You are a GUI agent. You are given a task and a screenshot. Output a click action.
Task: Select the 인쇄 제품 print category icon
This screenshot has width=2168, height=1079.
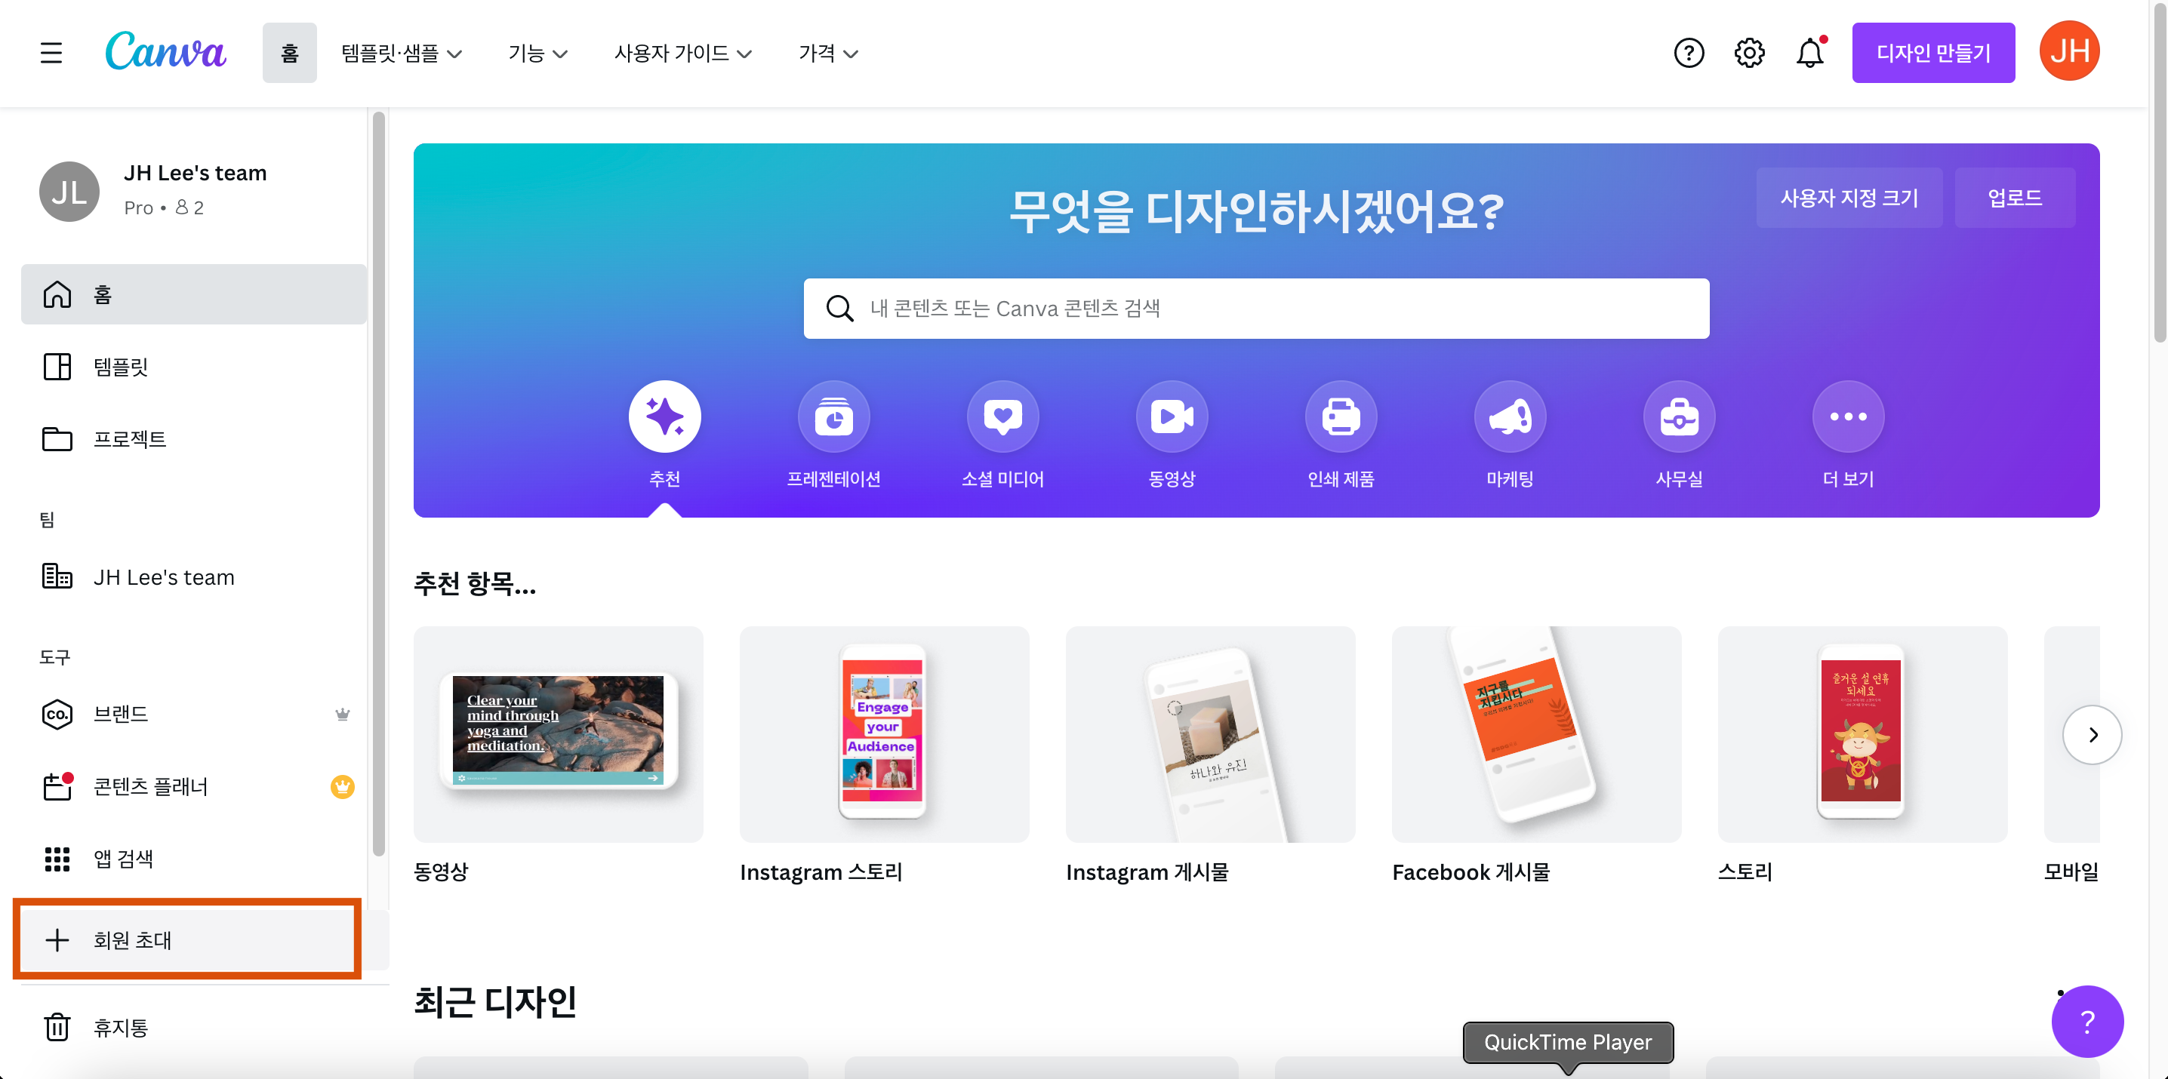click(x=1341, y=417)
